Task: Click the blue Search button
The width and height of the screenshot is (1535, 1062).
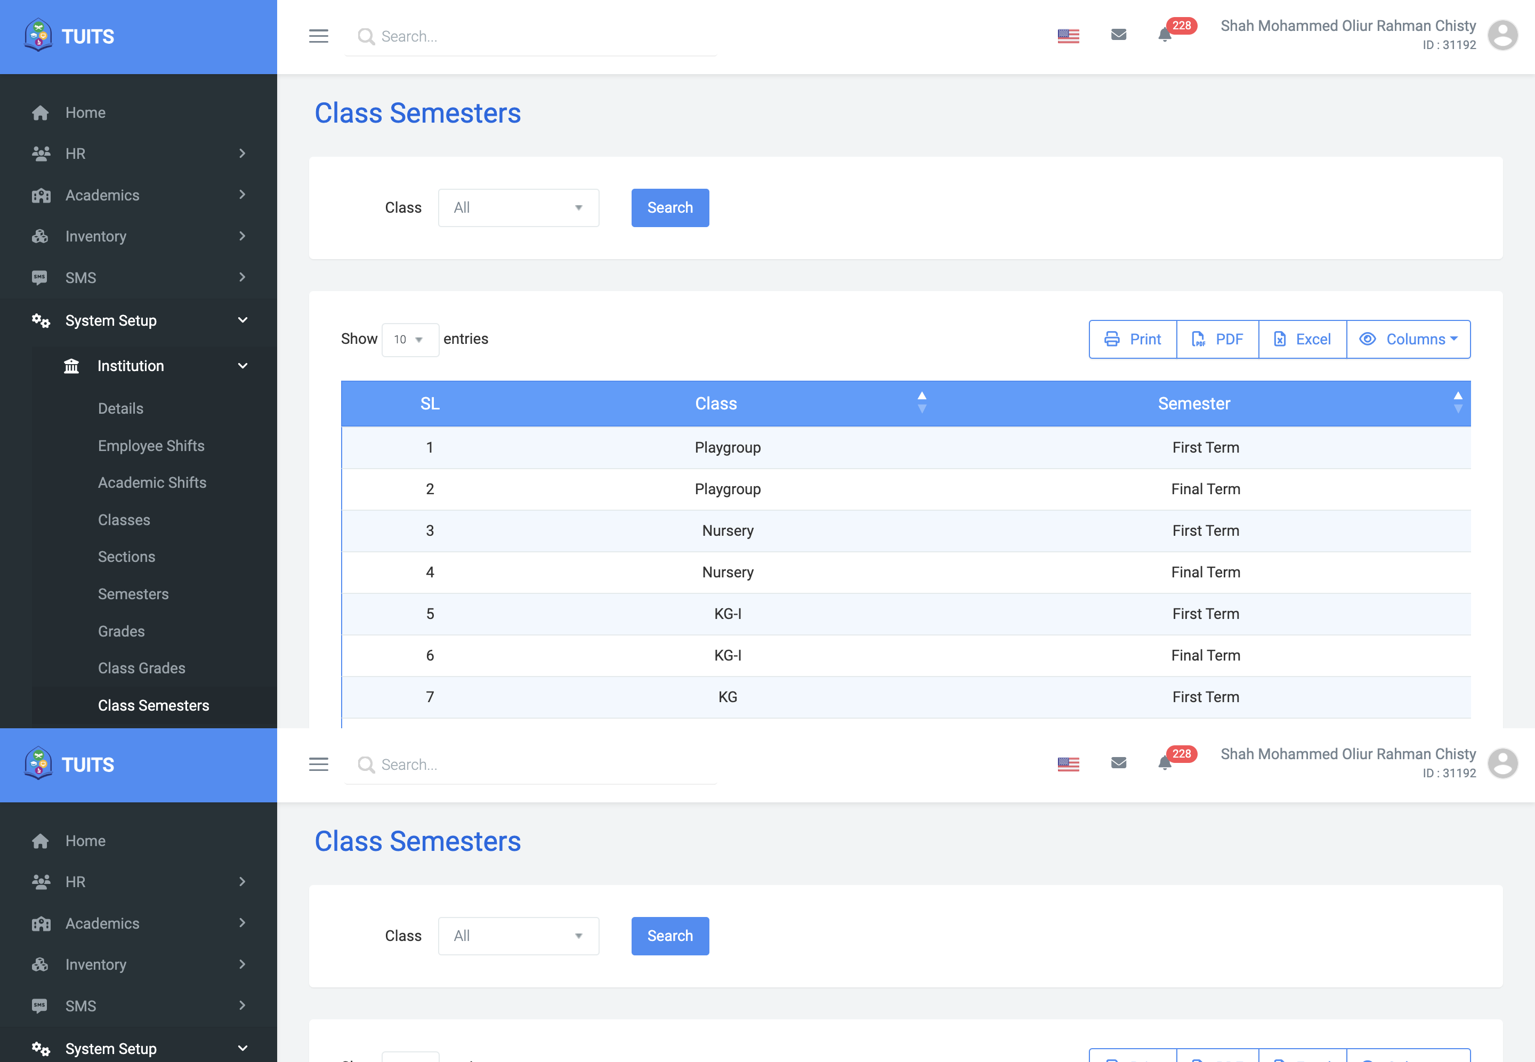Action: click(670, 207)
